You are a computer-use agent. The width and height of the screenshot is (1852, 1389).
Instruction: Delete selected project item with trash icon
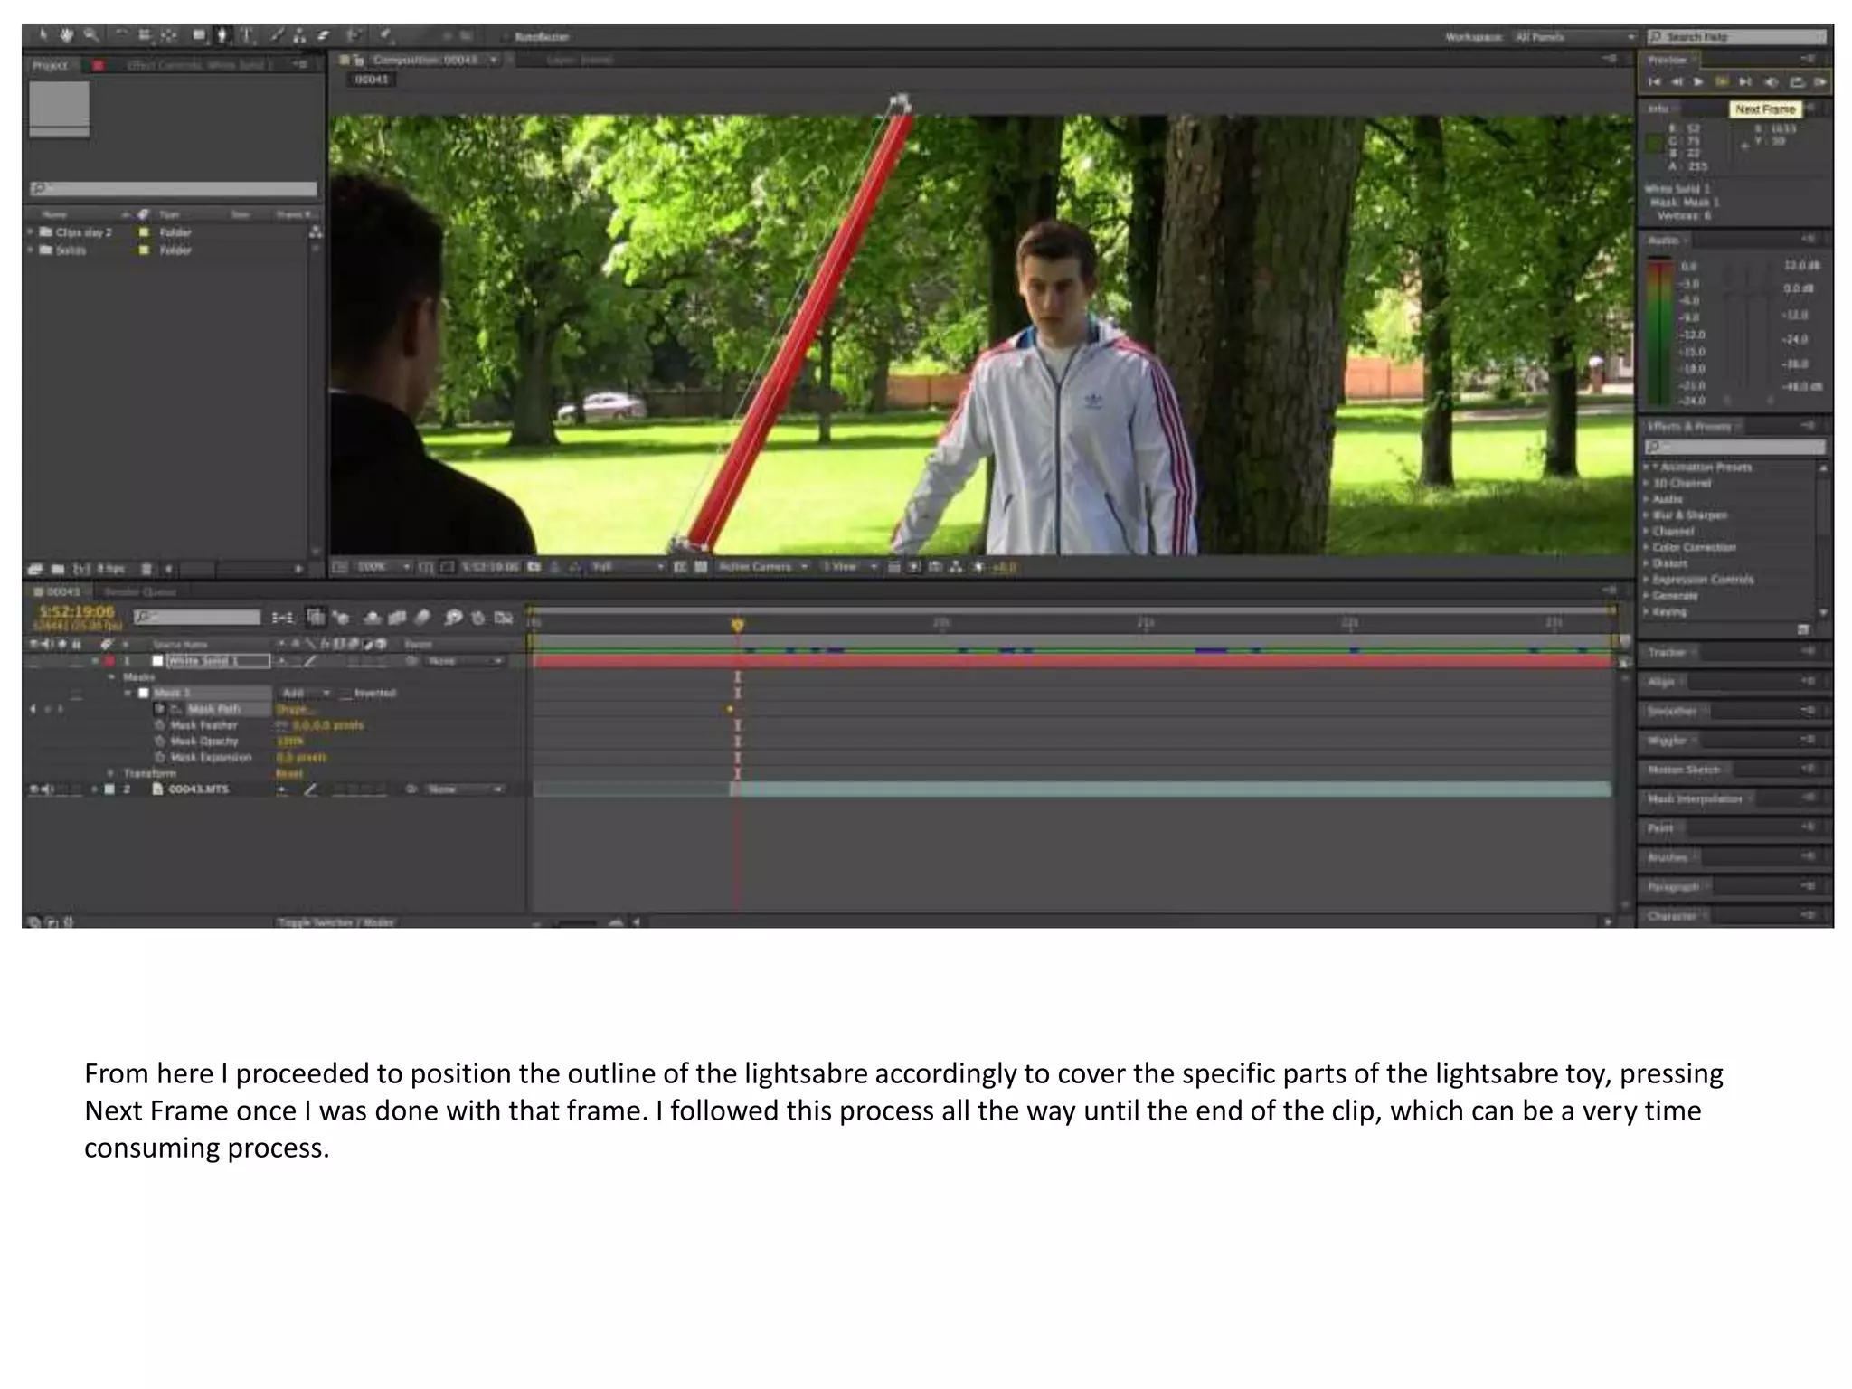[x=146, y=569]
